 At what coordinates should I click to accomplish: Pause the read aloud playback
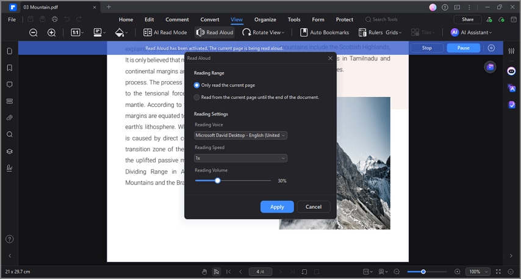pos(464,48)
